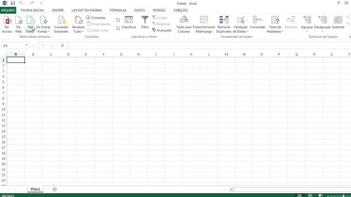This screenshot has height=197, width=351.
Task: Expand the Name Box dropdown arrow
Action: (26, 45)
